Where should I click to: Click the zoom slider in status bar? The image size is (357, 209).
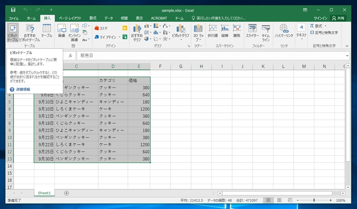pyautogui.click(x=314, y=200)
